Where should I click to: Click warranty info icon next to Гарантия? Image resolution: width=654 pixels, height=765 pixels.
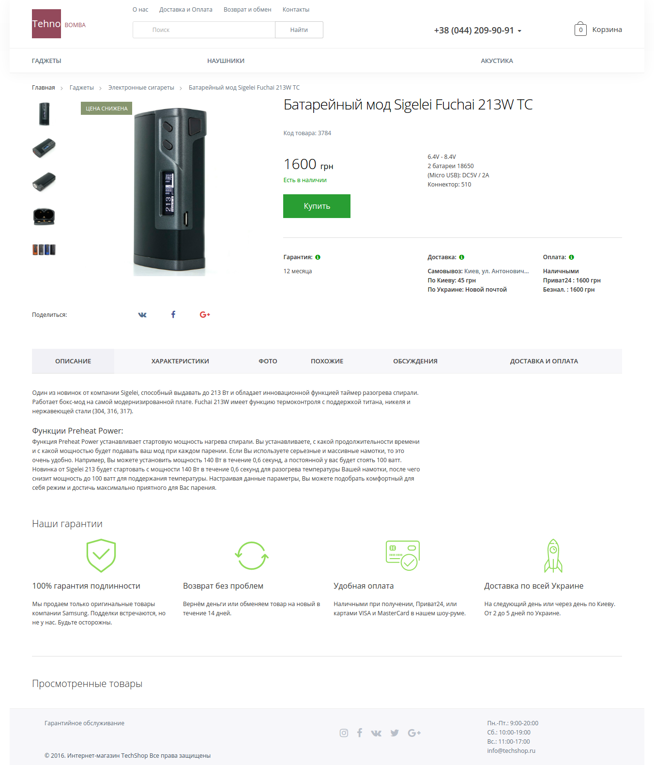318,257
